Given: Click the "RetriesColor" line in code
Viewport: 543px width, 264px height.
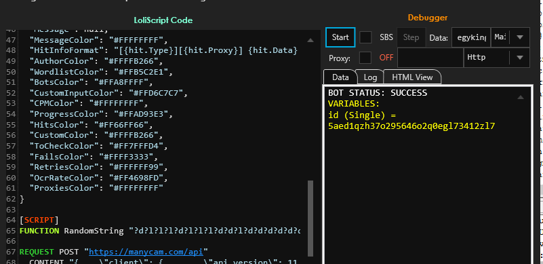Looking at the screenshot, I should pyautogui.click(x=98, y=167).
